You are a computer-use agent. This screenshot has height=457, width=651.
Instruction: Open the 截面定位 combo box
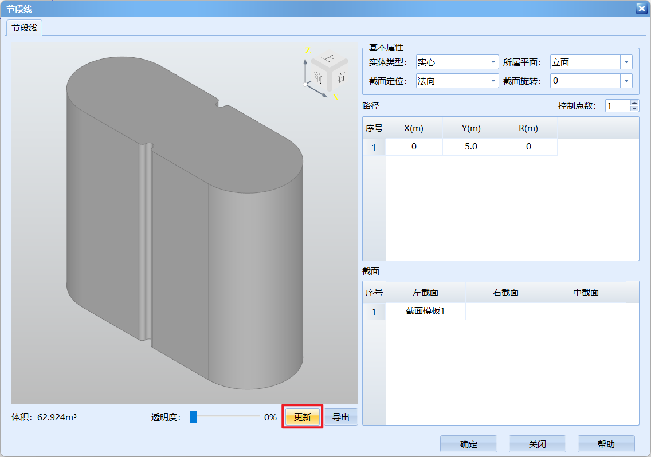[x=493, y=81]
